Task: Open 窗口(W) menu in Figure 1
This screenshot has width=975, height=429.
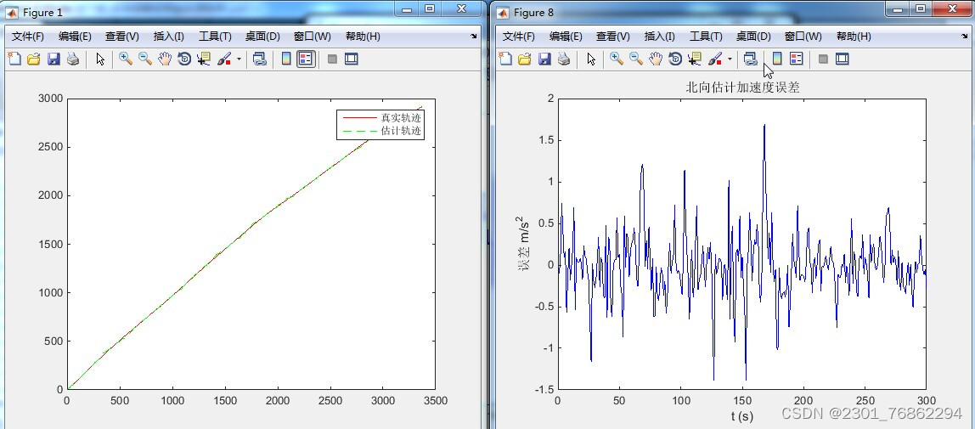Action: coord(313,37)
